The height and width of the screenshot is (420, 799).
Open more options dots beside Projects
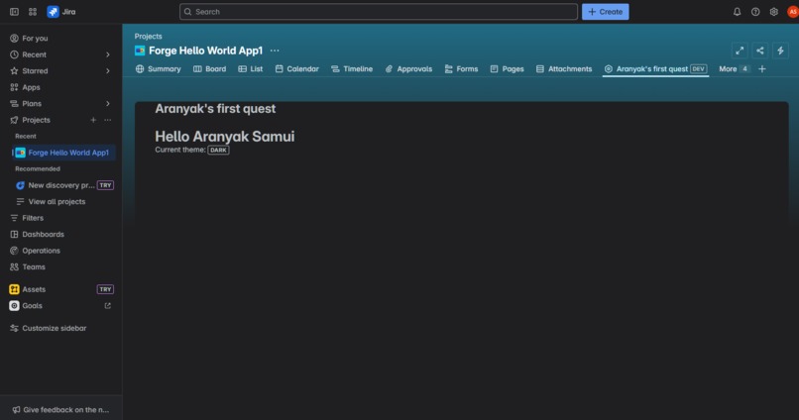[107, 120]
